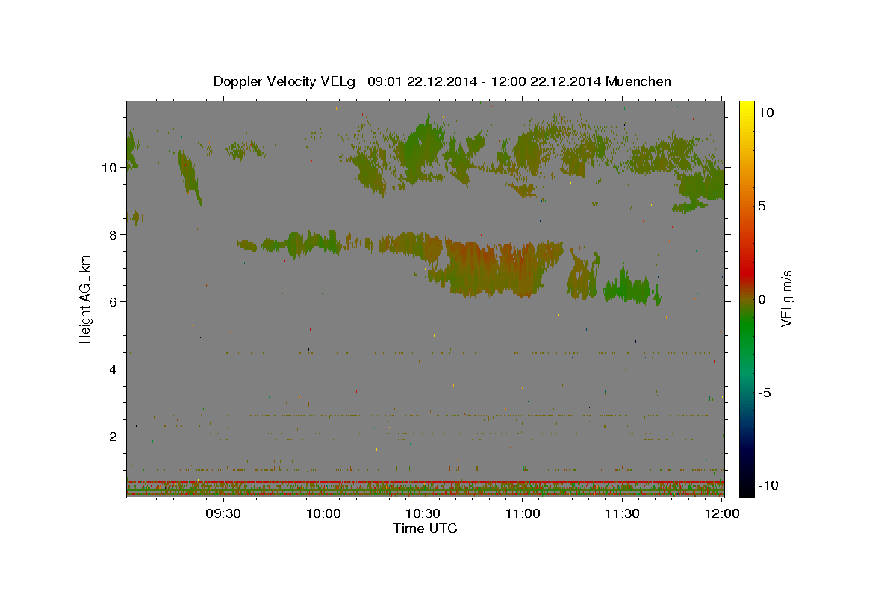Click the colorbar value 10 label
Image resolution: width=896 pixels, height=597 pixels.
tap(765, 113)
